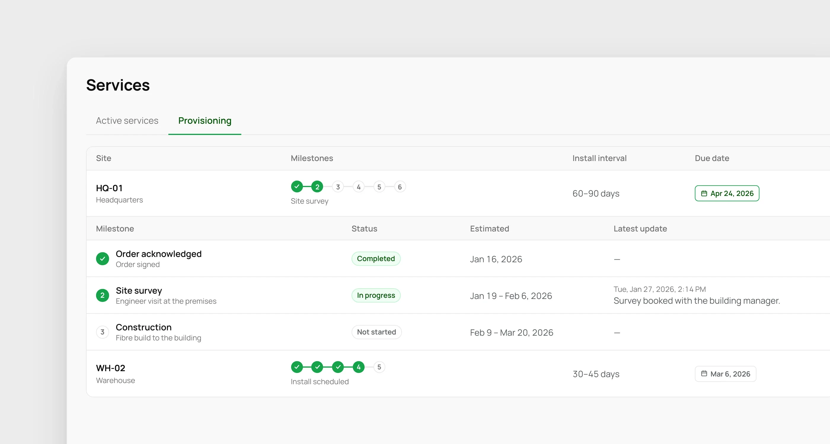Click the Feb 9 – Mar 20, 2026 estimate
This screenshot has width=830, height=444.
pos(511,332)
